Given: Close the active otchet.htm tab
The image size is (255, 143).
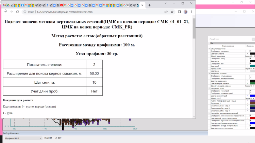Looking at the screenshot, I should point(143,5).
